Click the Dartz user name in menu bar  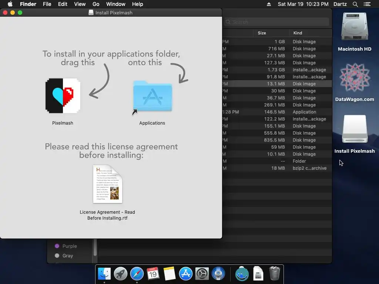click(340, 4)
